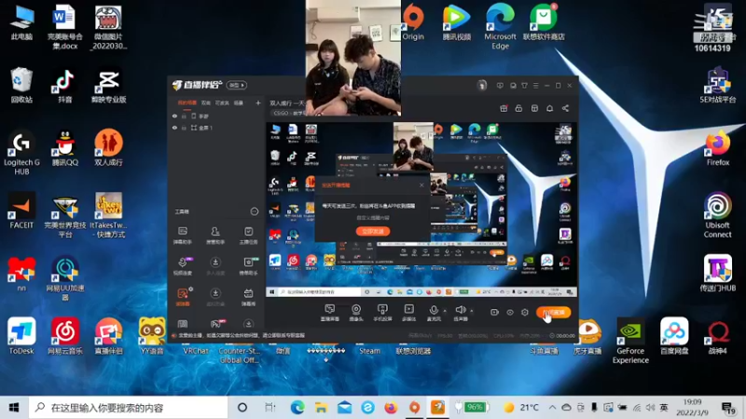The width and height of the screenshot is (746, 419).
Task: Select the 手游 source row
Action: coord(216,115)
